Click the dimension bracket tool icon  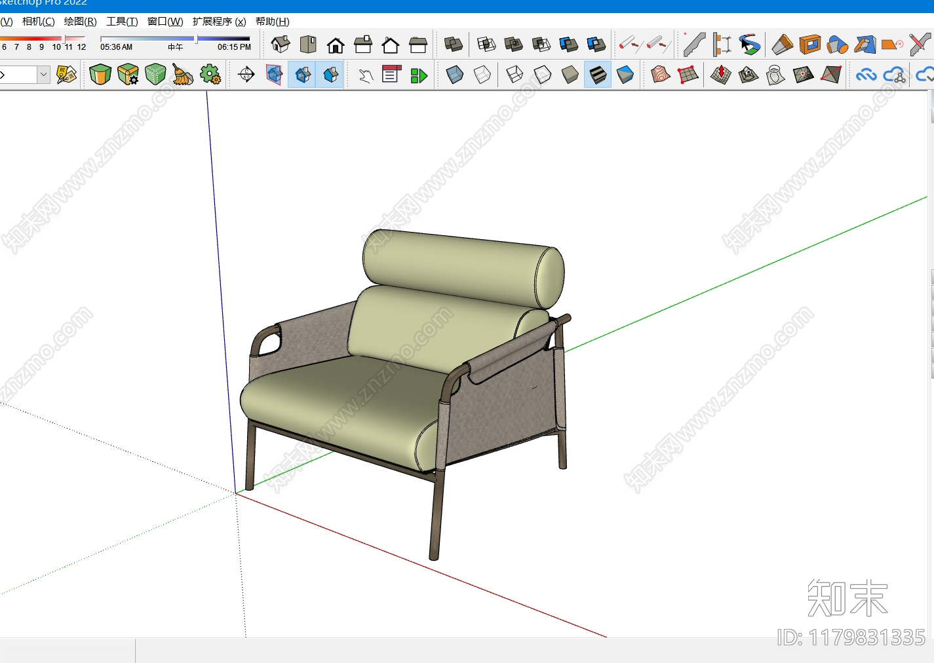722,45
